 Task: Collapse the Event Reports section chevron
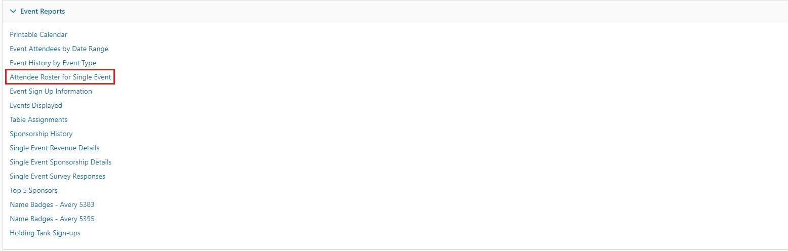[x=13, y=11]
